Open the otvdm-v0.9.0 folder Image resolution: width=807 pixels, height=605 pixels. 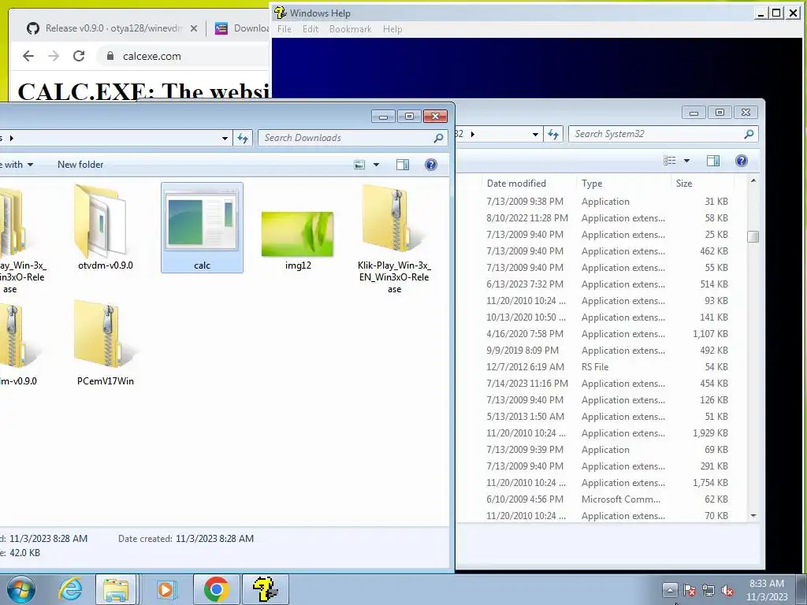click(105, 227)
